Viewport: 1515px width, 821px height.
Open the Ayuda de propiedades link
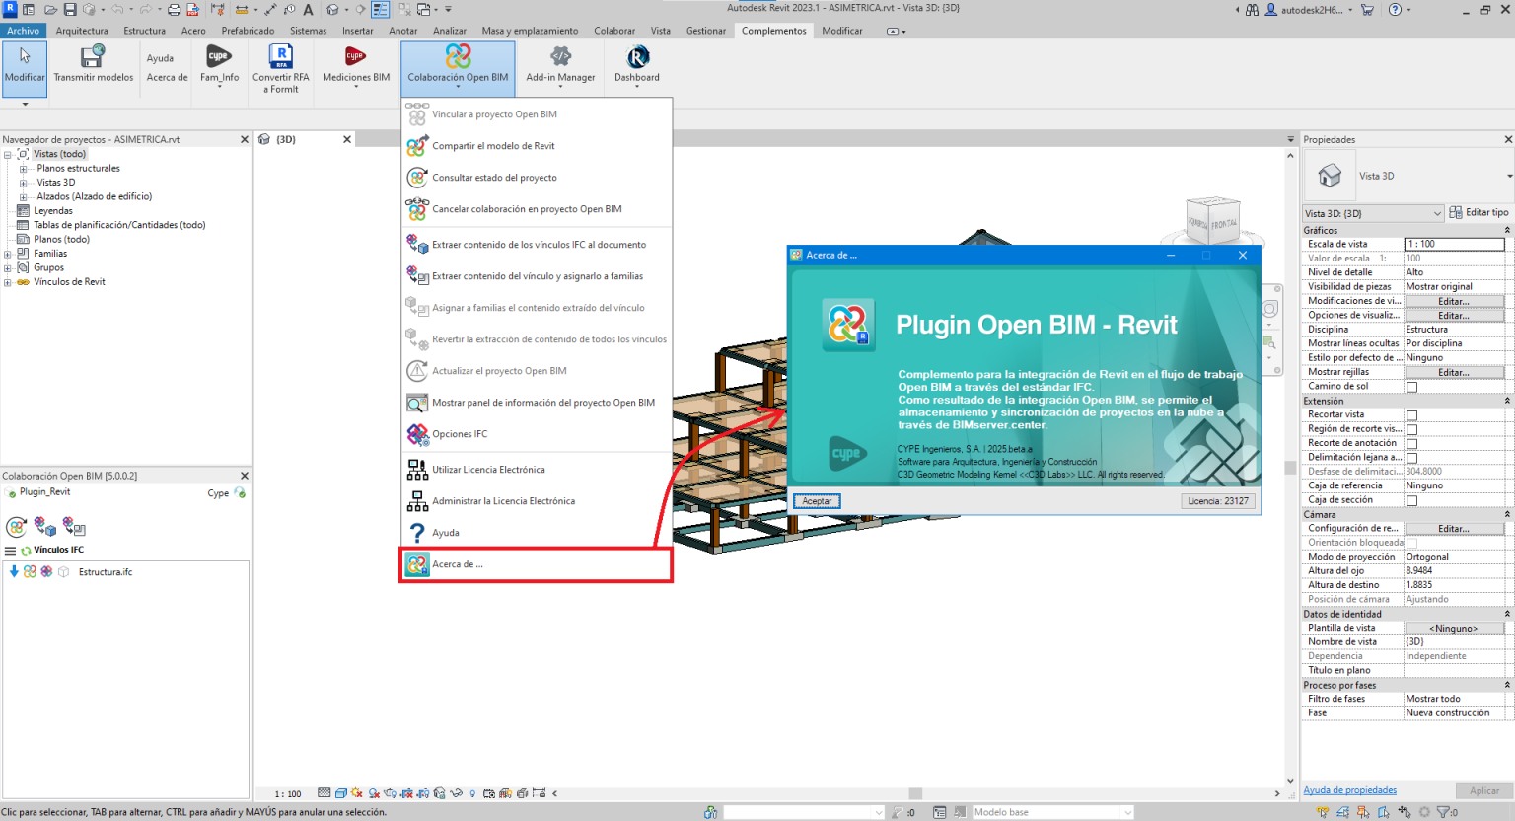1349,789
